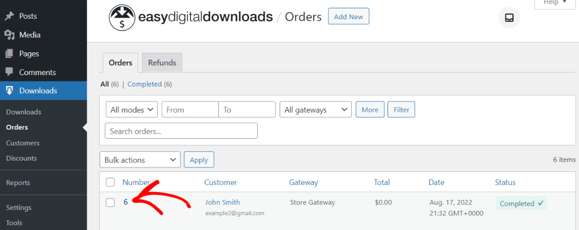Click the Pages icon in sidebar

pos(9,54)
